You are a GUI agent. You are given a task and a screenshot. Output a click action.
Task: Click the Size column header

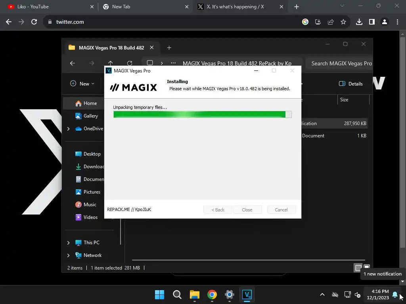pyautogui.click(x=353, y=99)
